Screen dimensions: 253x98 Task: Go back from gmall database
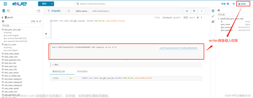[x=3, y=17]
